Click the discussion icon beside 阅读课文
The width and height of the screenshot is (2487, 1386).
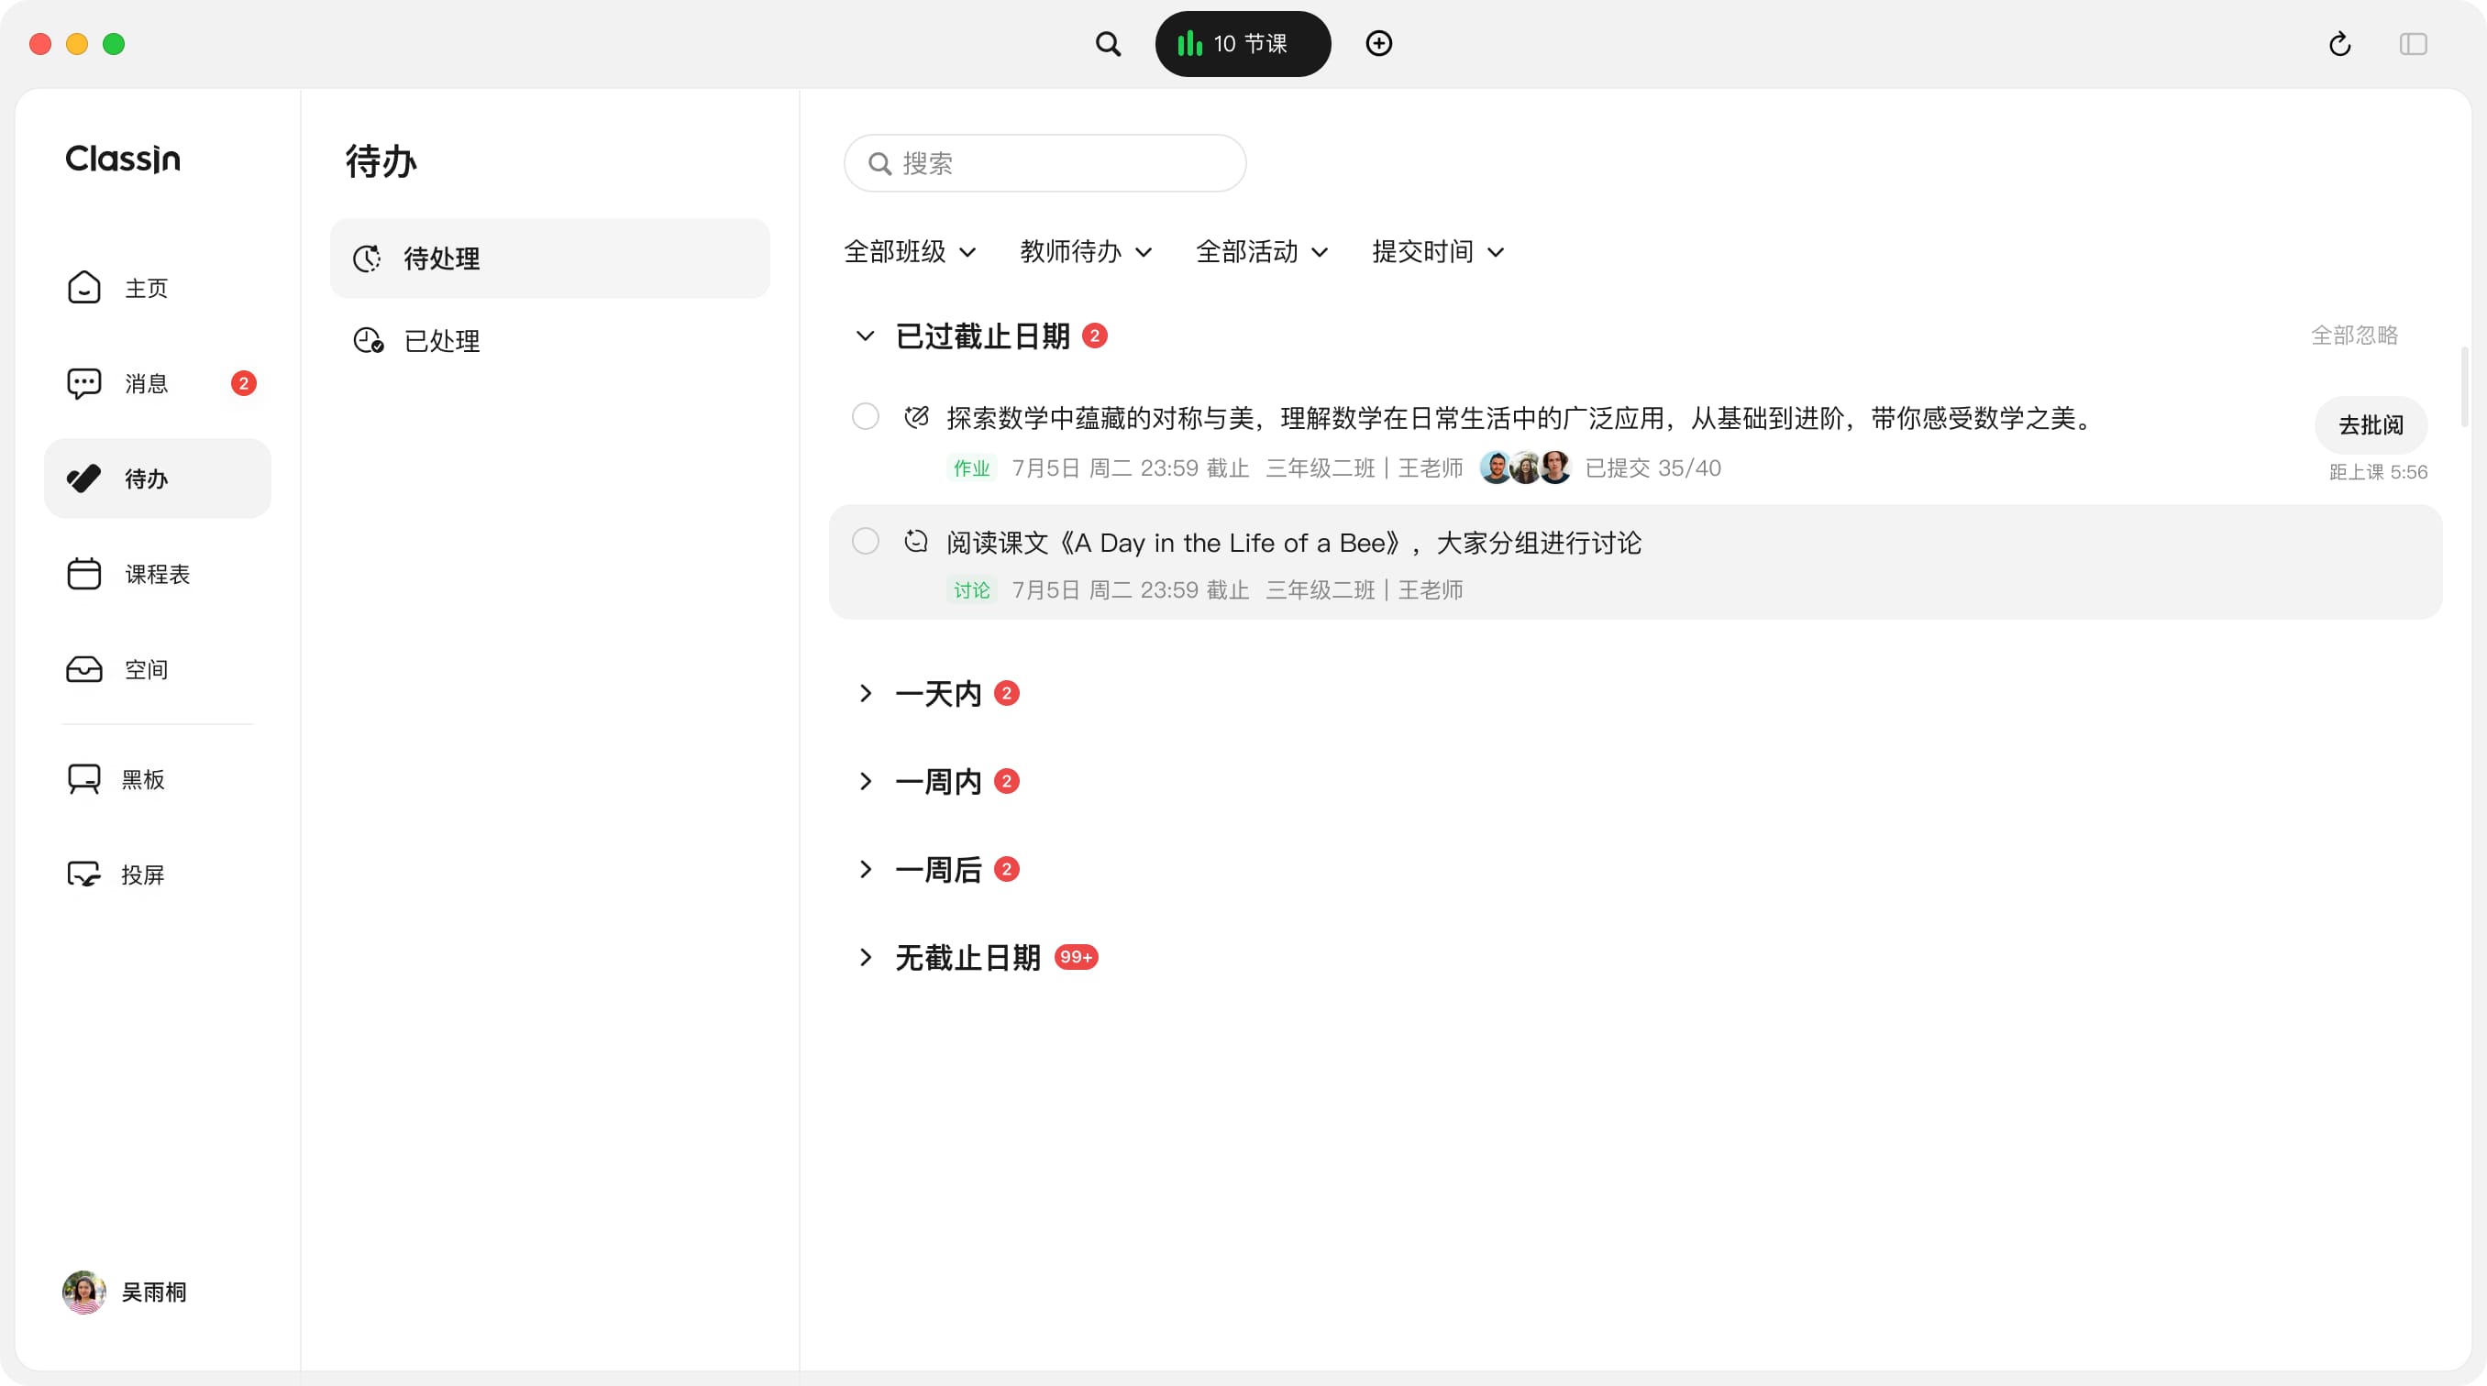point(916,541)
